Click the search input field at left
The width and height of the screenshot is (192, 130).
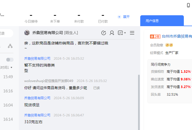pos(5,34)
